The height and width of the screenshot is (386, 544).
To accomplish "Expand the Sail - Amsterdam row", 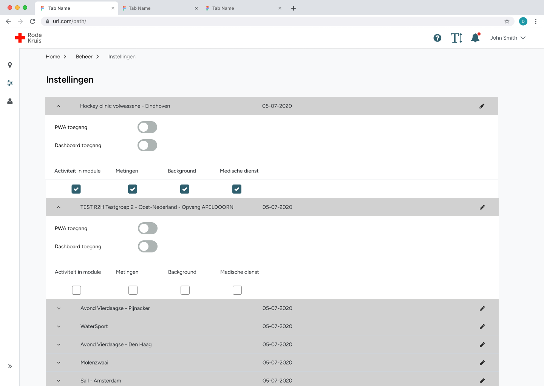I will tap(59, 381).
